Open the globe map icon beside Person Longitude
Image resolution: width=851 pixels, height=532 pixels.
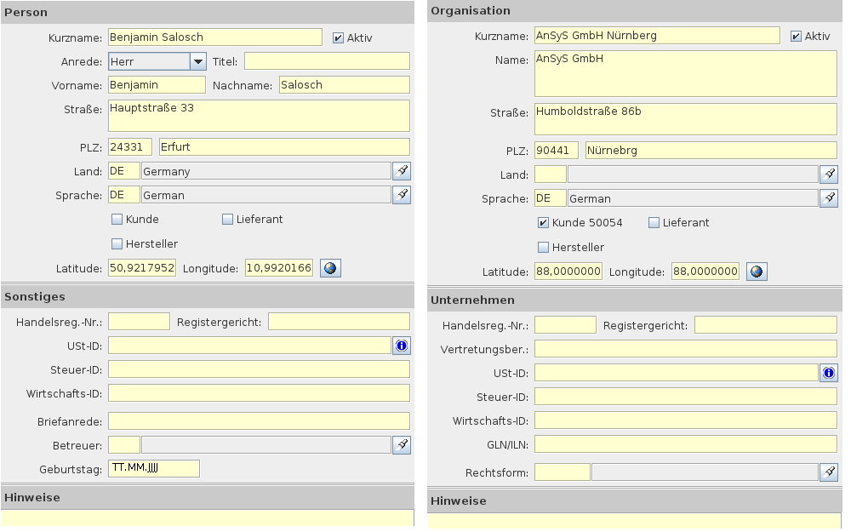(x=329, y=268)
